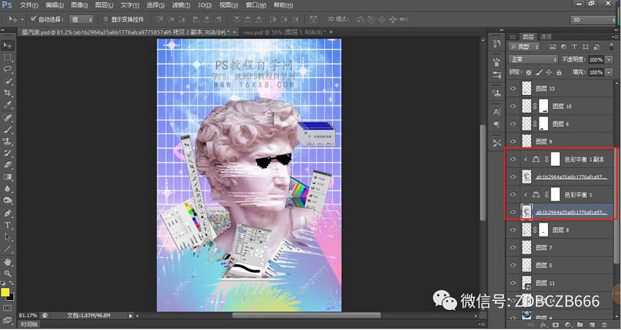Open the Character panel icon
This screenshot has width=621, height=330.
tap(497, 111)
